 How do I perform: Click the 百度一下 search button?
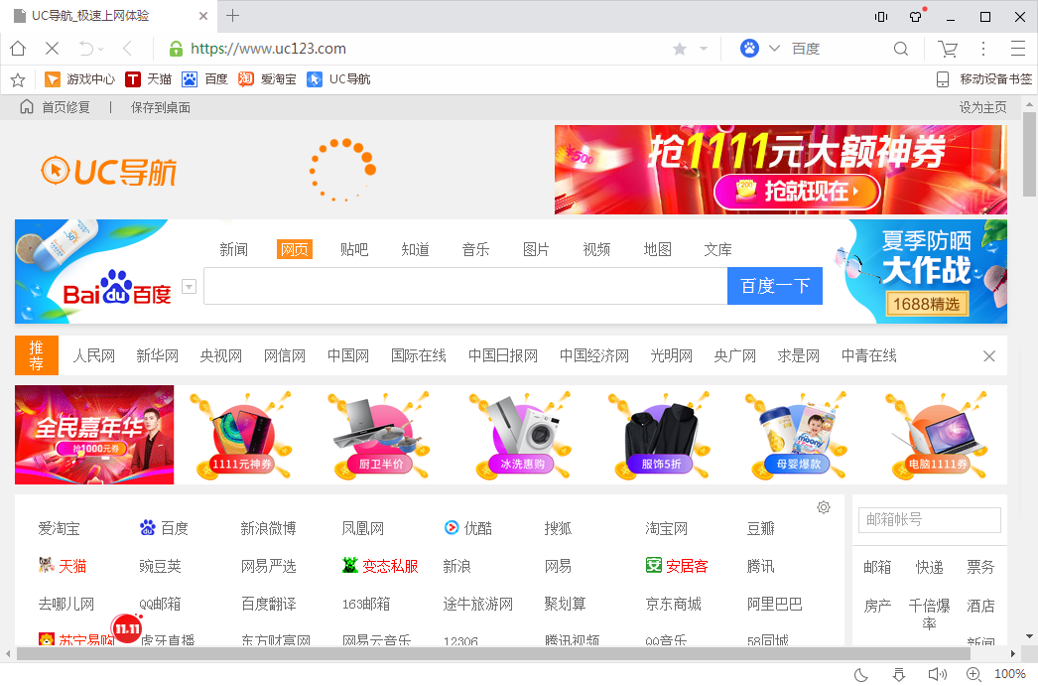[774, 286]
